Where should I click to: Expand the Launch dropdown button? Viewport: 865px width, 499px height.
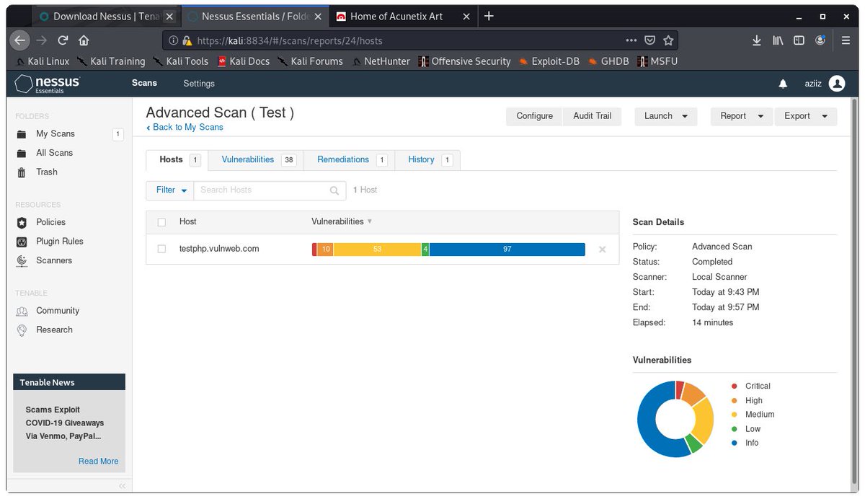coord(665,116)
